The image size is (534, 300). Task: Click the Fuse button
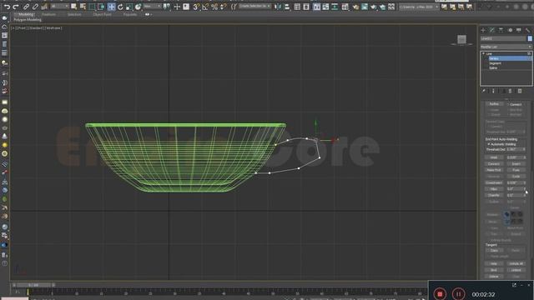pos(516,170)
